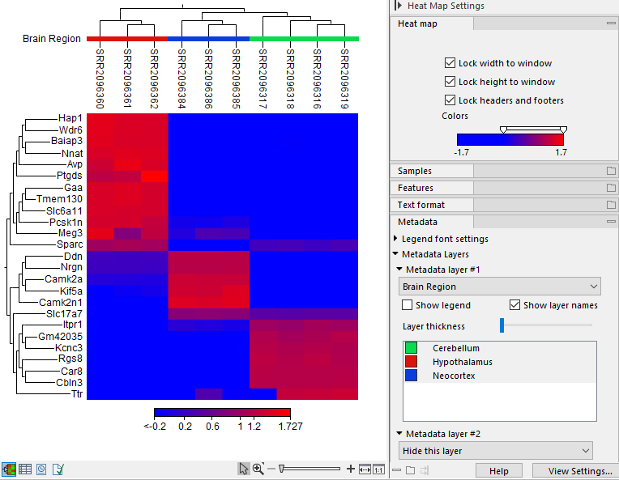
Task: Click the Layer thickness slider handle
Action: point(502,325)
